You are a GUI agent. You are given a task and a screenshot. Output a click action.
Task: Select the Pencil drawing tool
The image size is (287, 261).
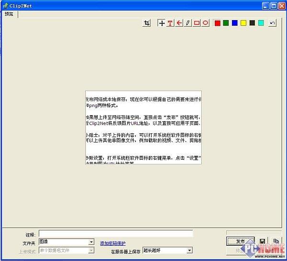click(x=188, y=23)
